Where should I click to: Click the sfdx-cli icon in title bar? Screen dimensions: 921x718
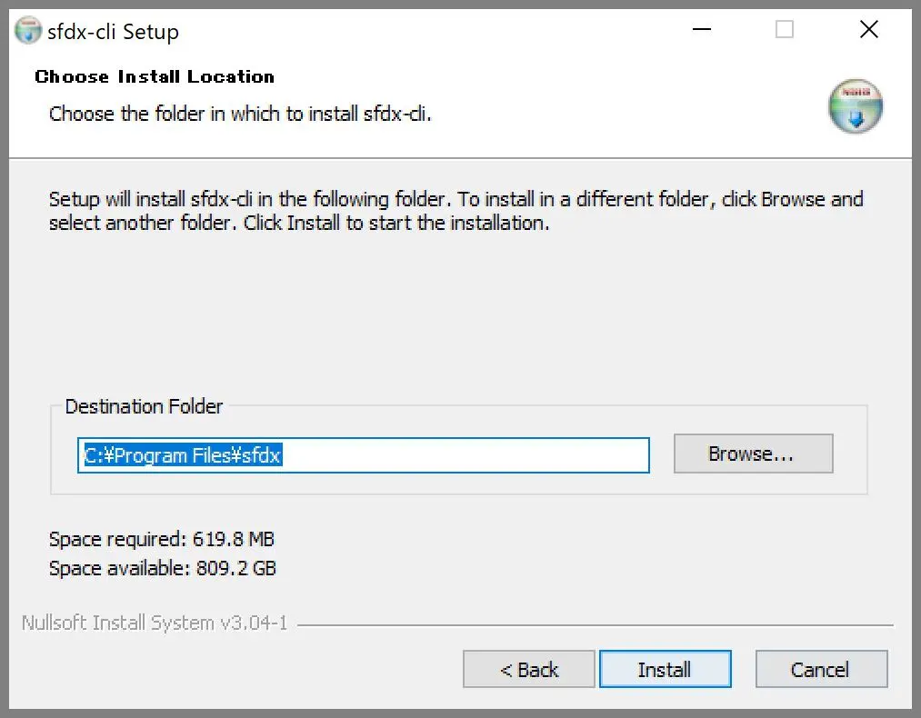(28, 31)
